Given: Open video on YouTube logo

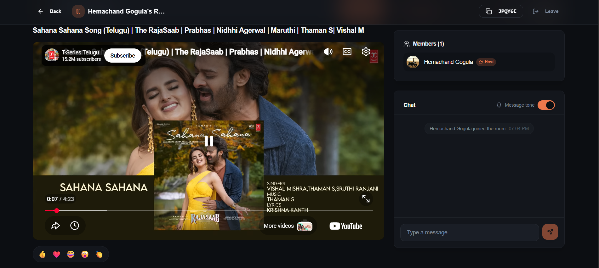Looking at the screenshot, I should tap(346, 226).
